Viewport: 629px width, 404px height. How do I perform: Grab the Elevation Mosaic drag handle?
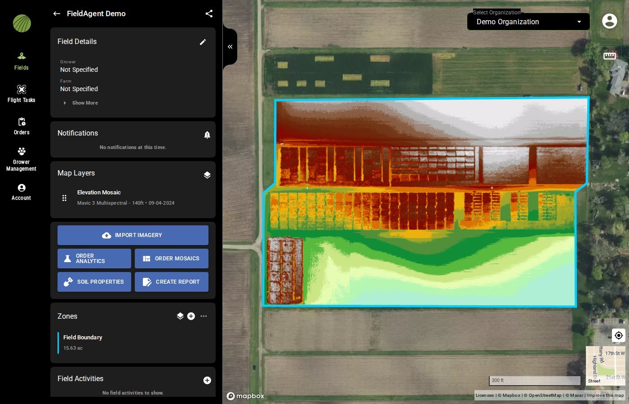64,198
